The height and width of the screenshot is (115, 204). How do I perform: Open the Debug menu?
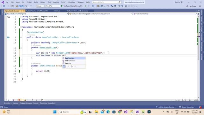[43, 2]
